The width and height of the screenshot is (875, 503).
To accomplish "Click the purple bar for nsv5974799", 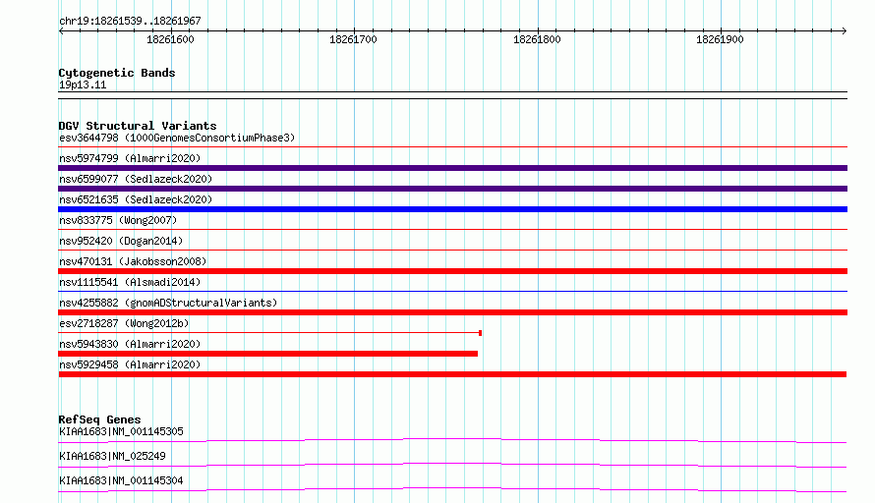I will click(452, 168).
